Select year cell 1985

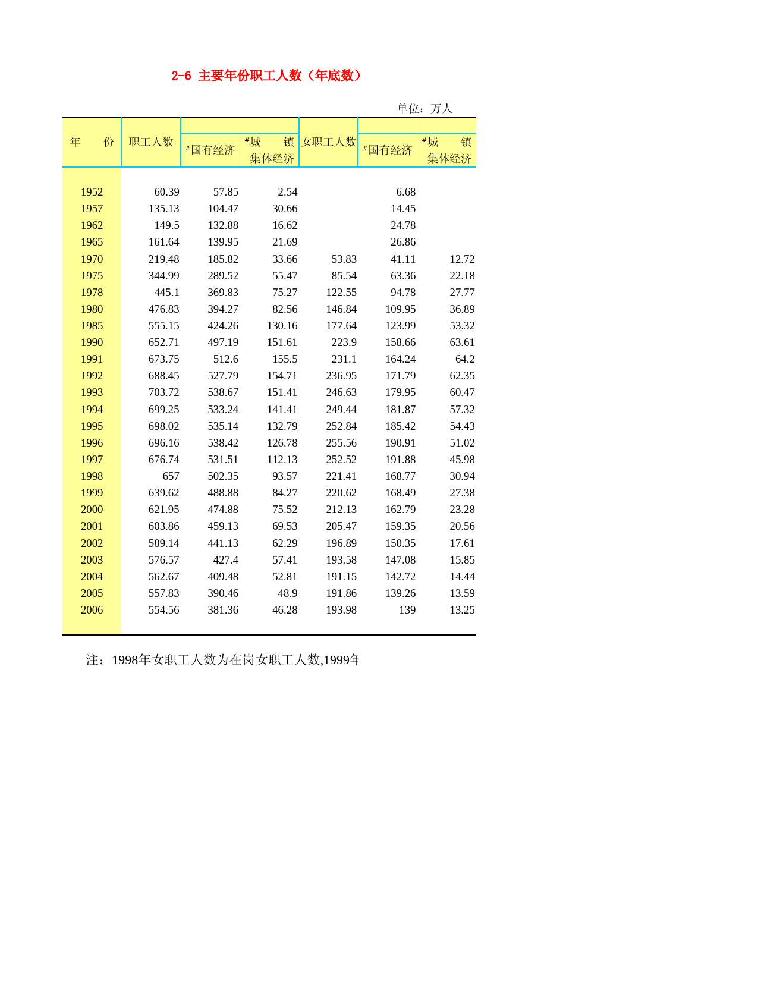(92, 326)
